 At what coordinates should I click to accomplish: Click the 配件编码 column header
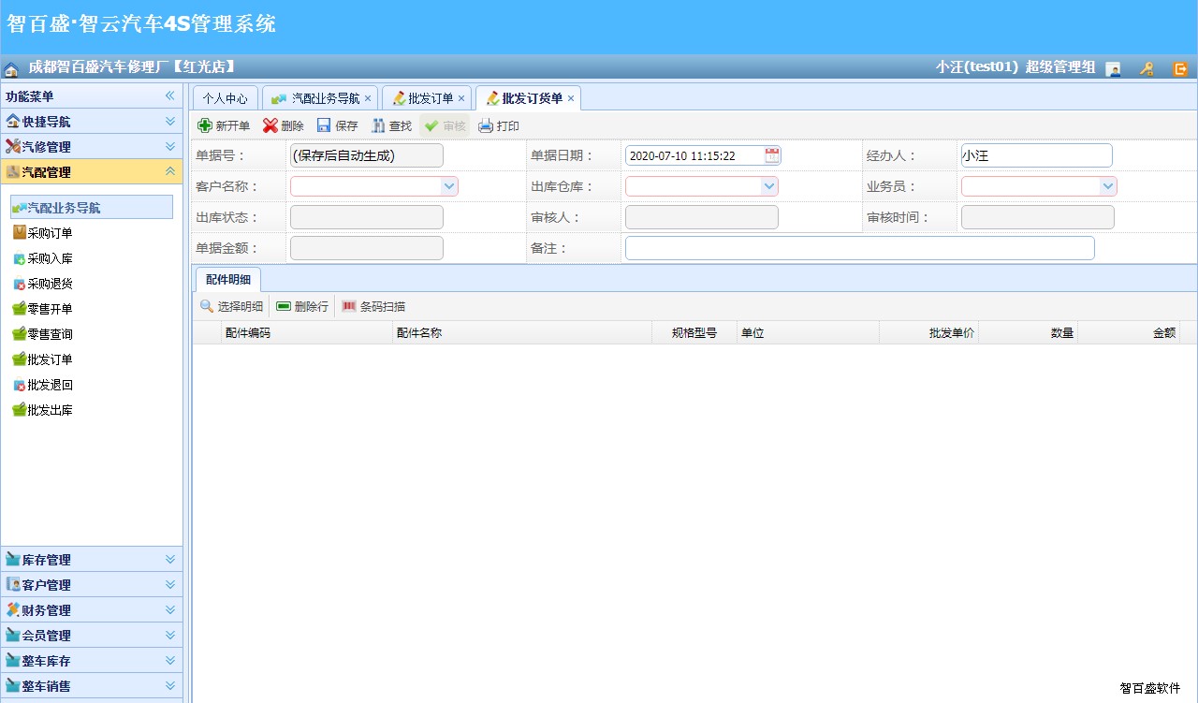coord(306,332)
